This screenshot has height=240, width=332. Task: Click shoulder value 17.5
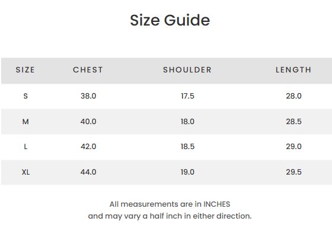coord(187,96)
